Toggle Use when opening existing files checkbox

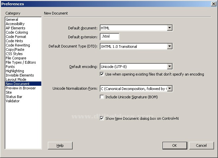(102, 74)
